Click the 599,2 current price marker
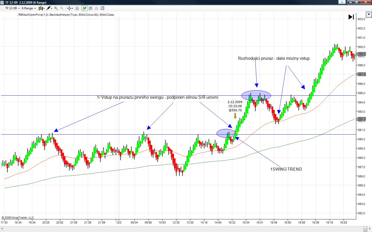The width and height of the screenshot is (372, 232). [362, 54]
